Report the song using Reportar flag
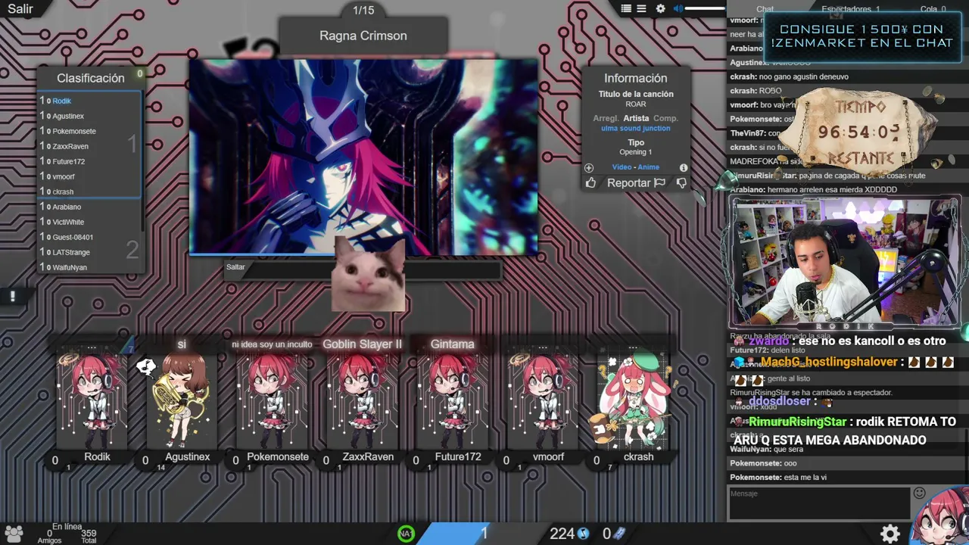The height and width of the screenshot is (545, 969). 636,182
